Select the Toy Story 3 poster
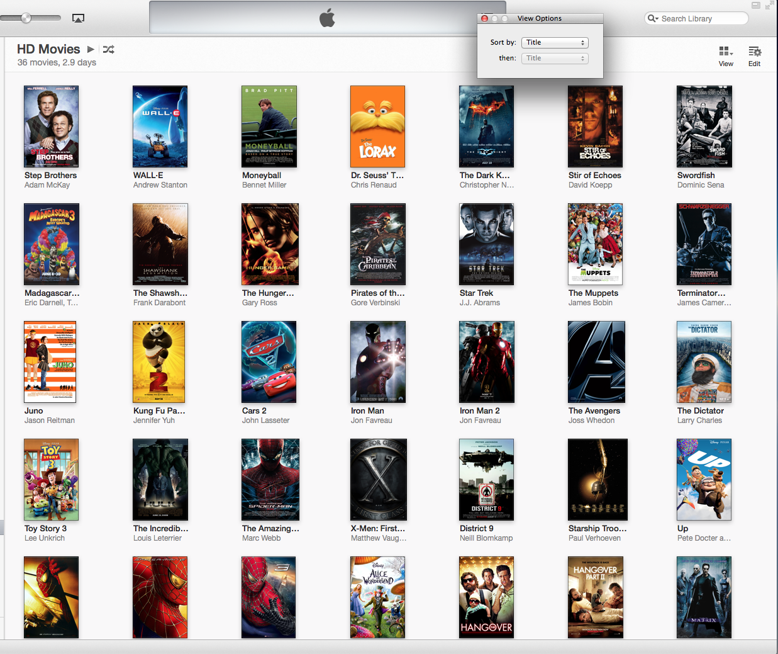The width and height of the screenshot is (778, 654). click(51, 480)
